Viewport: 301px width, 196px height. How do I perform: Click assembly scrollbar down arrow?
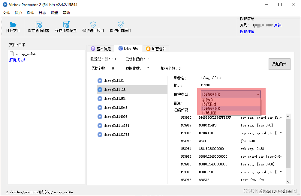point(288,182)
